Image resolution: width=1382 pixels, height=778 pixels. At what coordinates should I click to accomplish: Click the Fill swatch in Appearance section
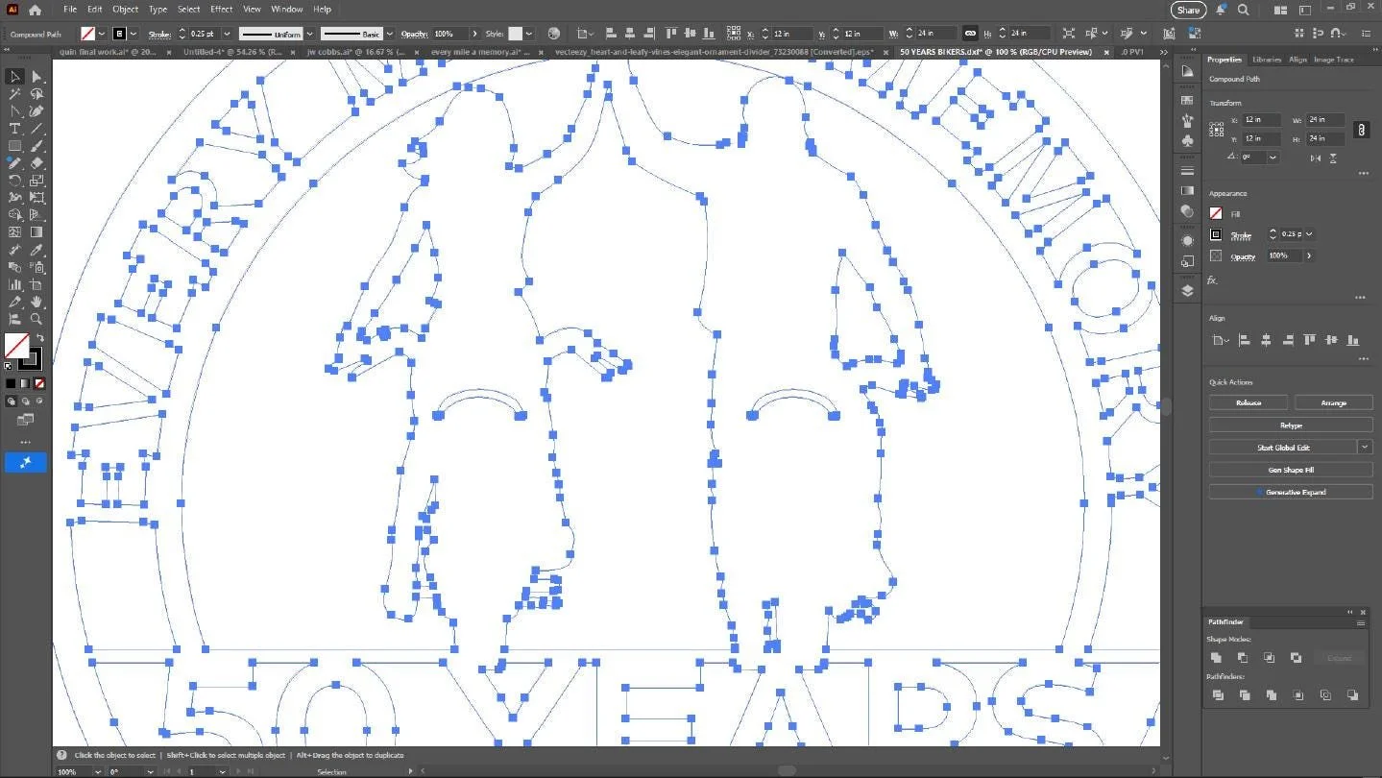click(x=1216, y=213)
